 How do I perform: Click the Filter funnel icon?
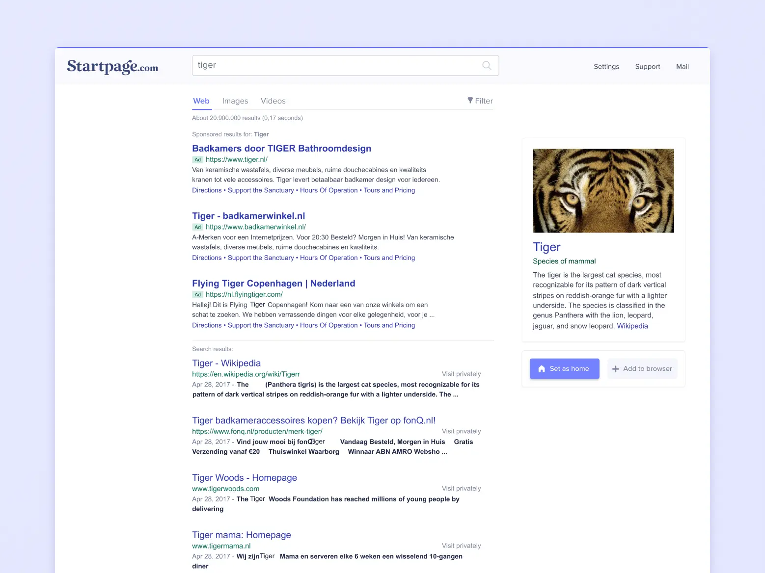(470, 101)
